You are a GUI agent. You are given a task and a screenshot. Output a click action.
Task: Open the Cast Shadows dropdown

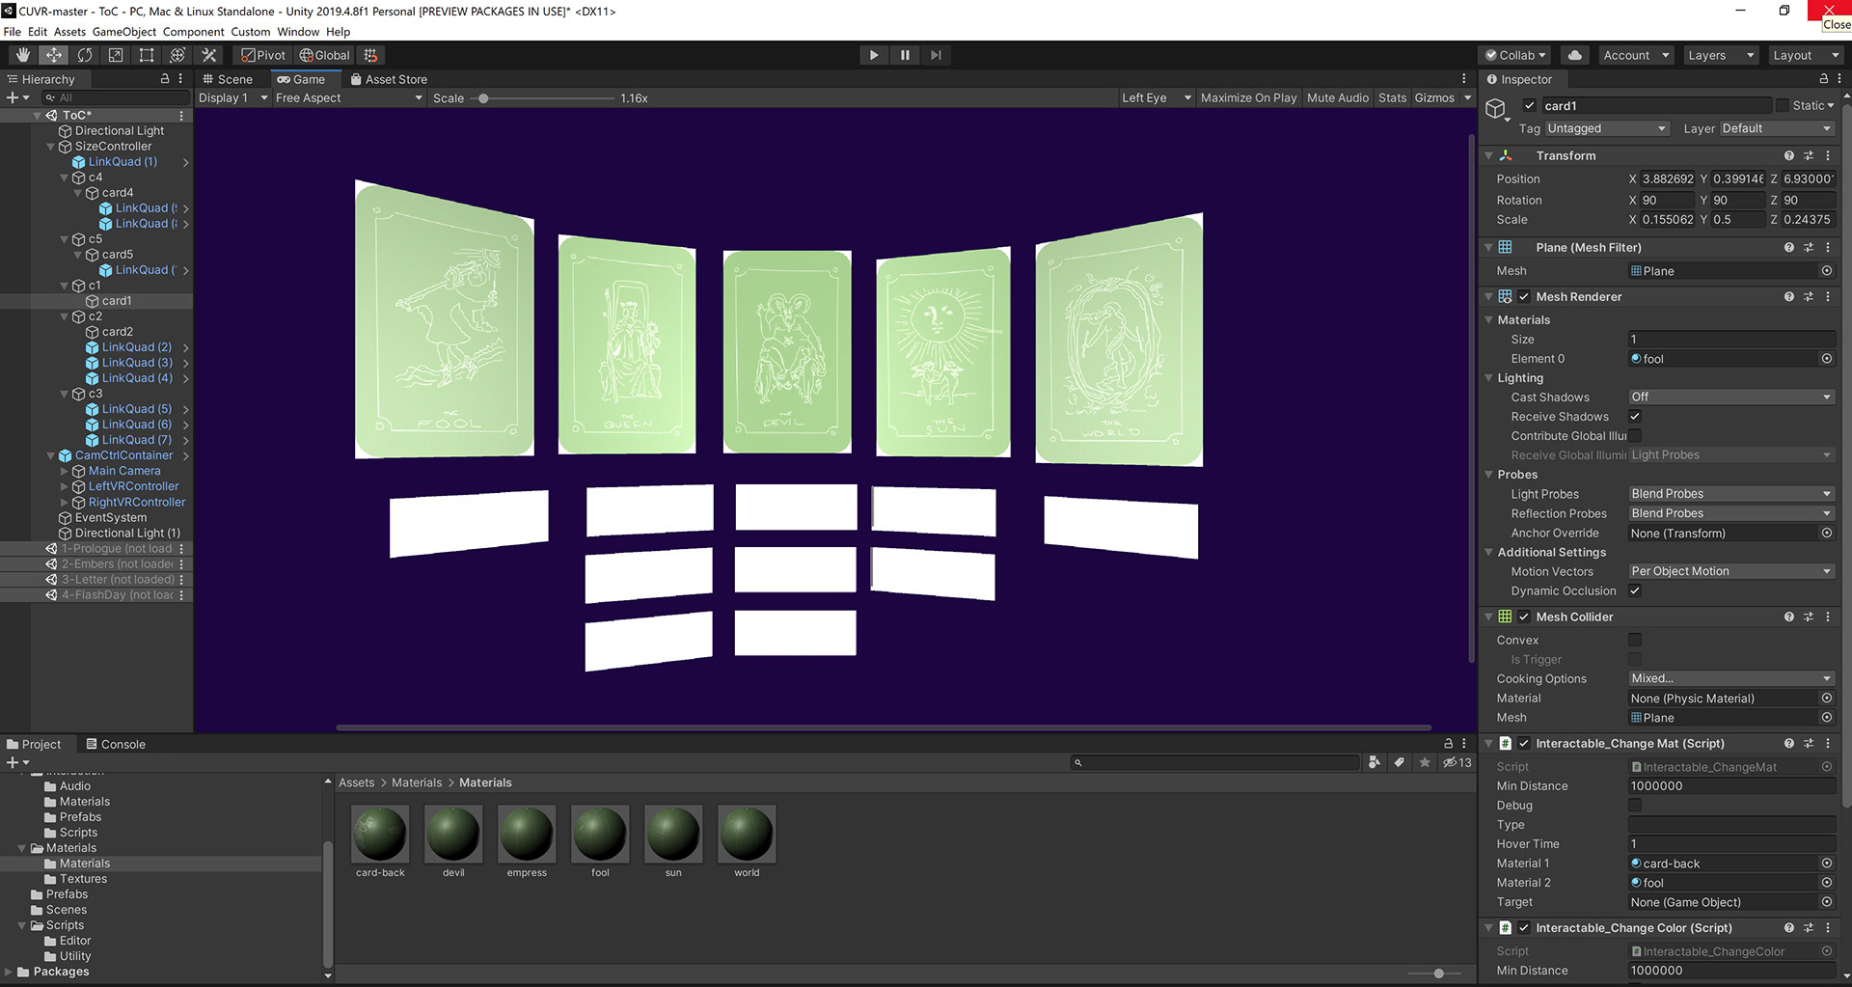coord(1731,397)
